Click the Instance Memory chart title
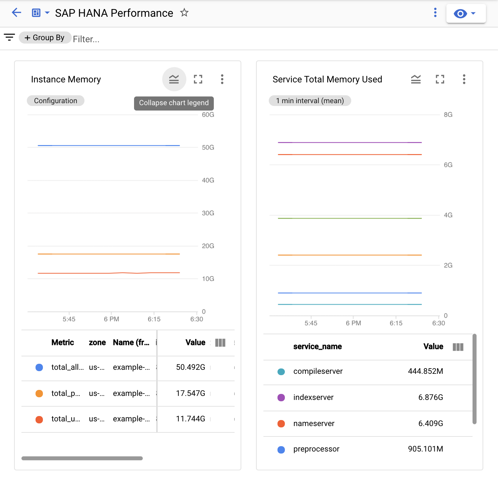The height and width of the screenshot is (481, 498). coord(66,79)
